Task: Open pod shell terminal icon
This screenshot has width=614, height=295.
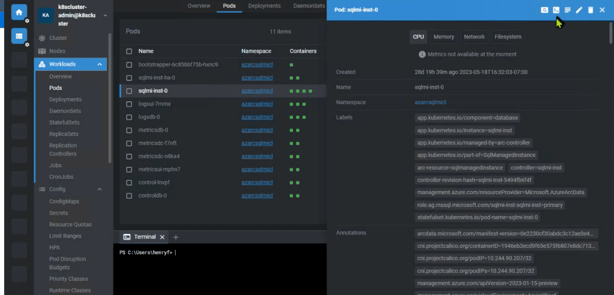Action: click(556, 10)
